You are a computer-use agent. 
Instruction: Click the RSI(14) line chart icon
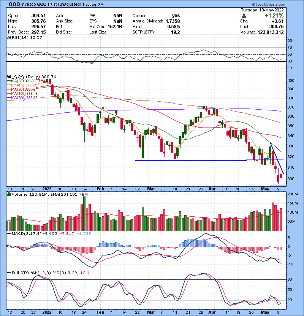(9, 37)
